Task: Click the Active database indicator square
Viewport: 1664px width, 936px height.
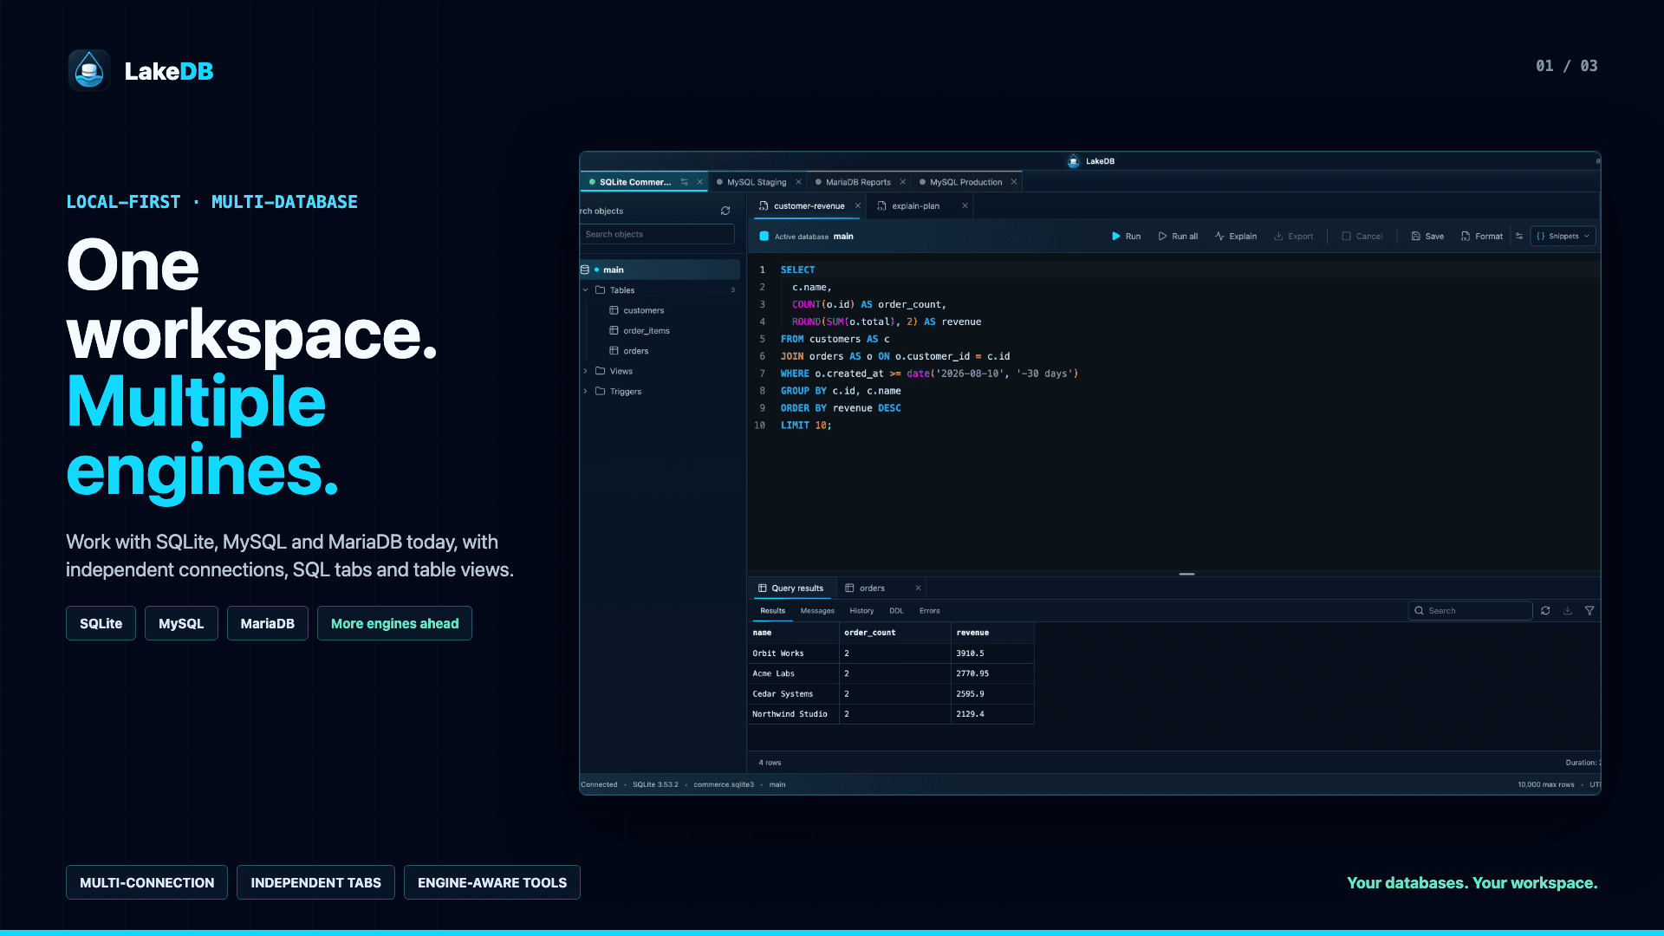Action: pos(764,237)
